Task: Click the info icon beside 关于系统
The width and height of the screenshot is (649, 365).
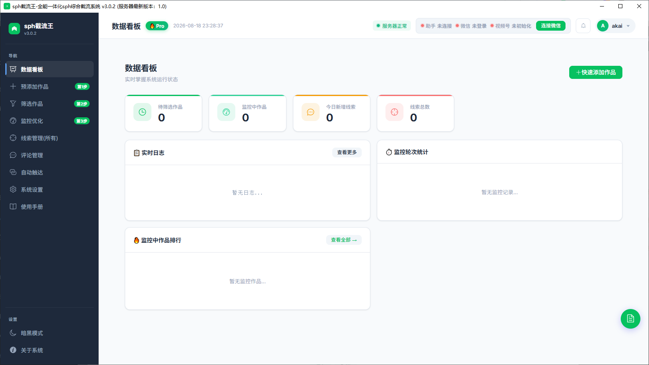Action: 13,350
